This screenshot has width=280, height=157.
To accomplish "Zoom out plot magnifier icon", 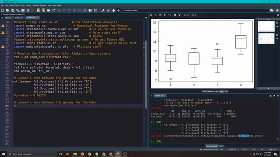I will pyautogui.click(x=185, y=15).
